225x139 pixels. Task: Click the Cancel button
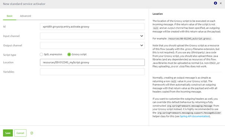[20, 133]
